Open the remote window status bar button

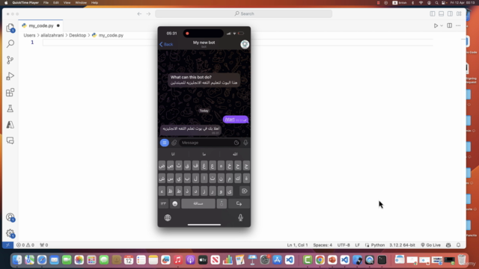pyautogui.click(x=7, y=245)
